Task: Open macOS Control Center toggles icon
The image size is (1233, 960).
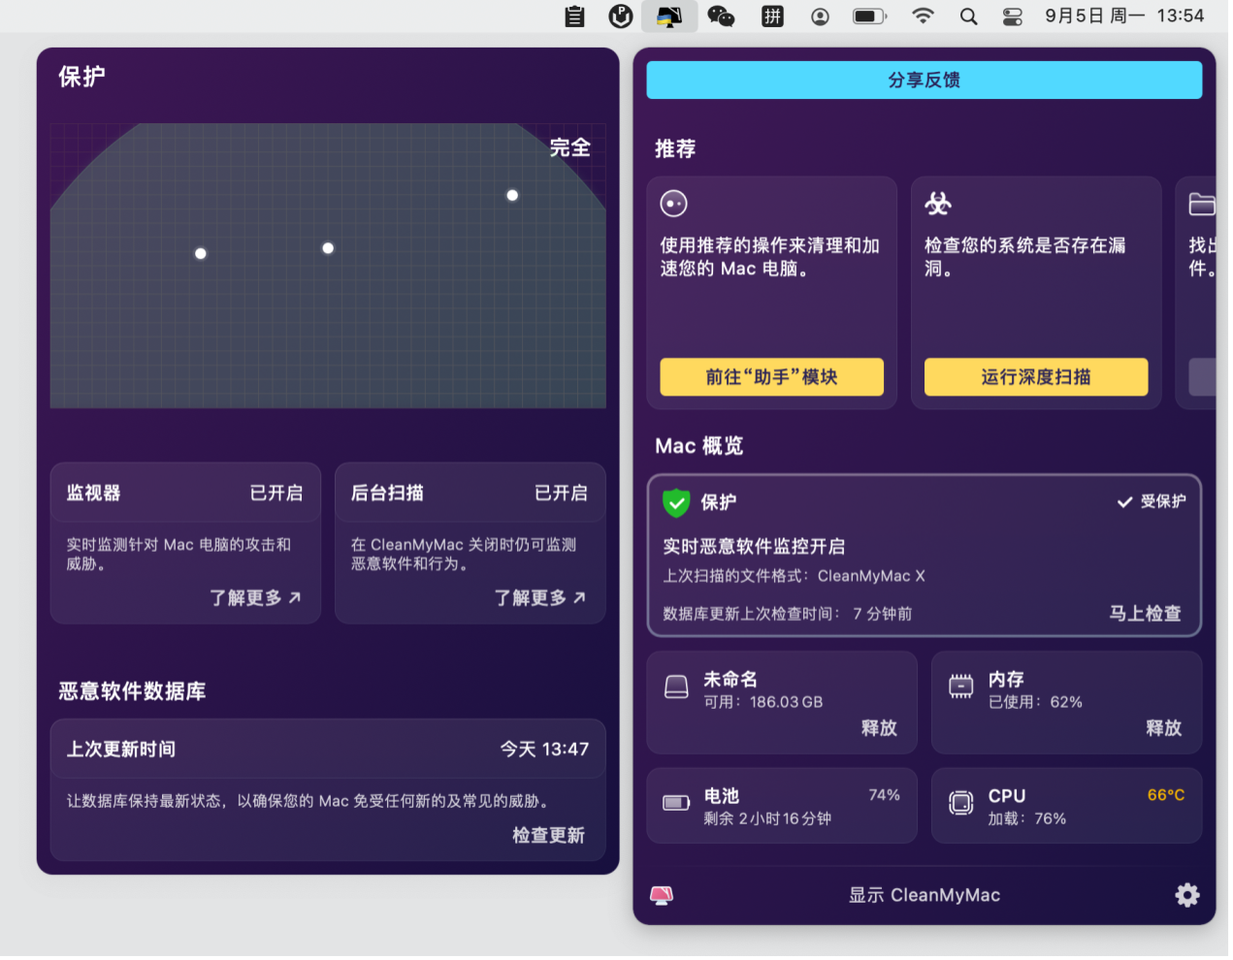Action: pyautogui.click(x=1012, y=16)
